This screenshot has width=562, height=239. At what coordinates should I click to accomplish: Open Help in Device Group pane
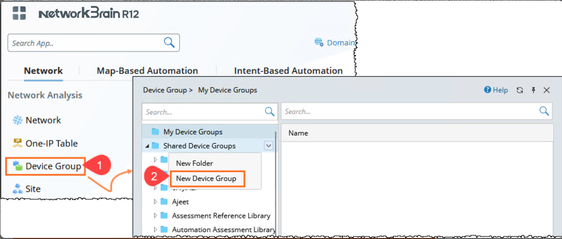(x=496, y=90)
